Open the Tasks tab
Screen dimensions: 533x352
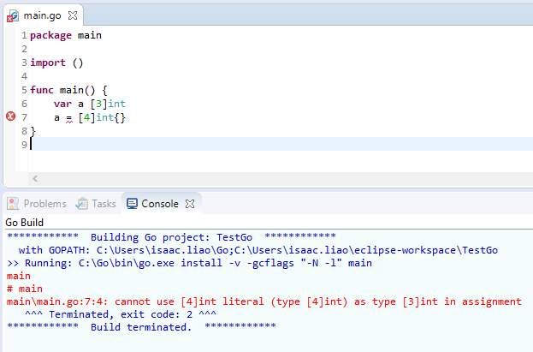tap(104, 204)
